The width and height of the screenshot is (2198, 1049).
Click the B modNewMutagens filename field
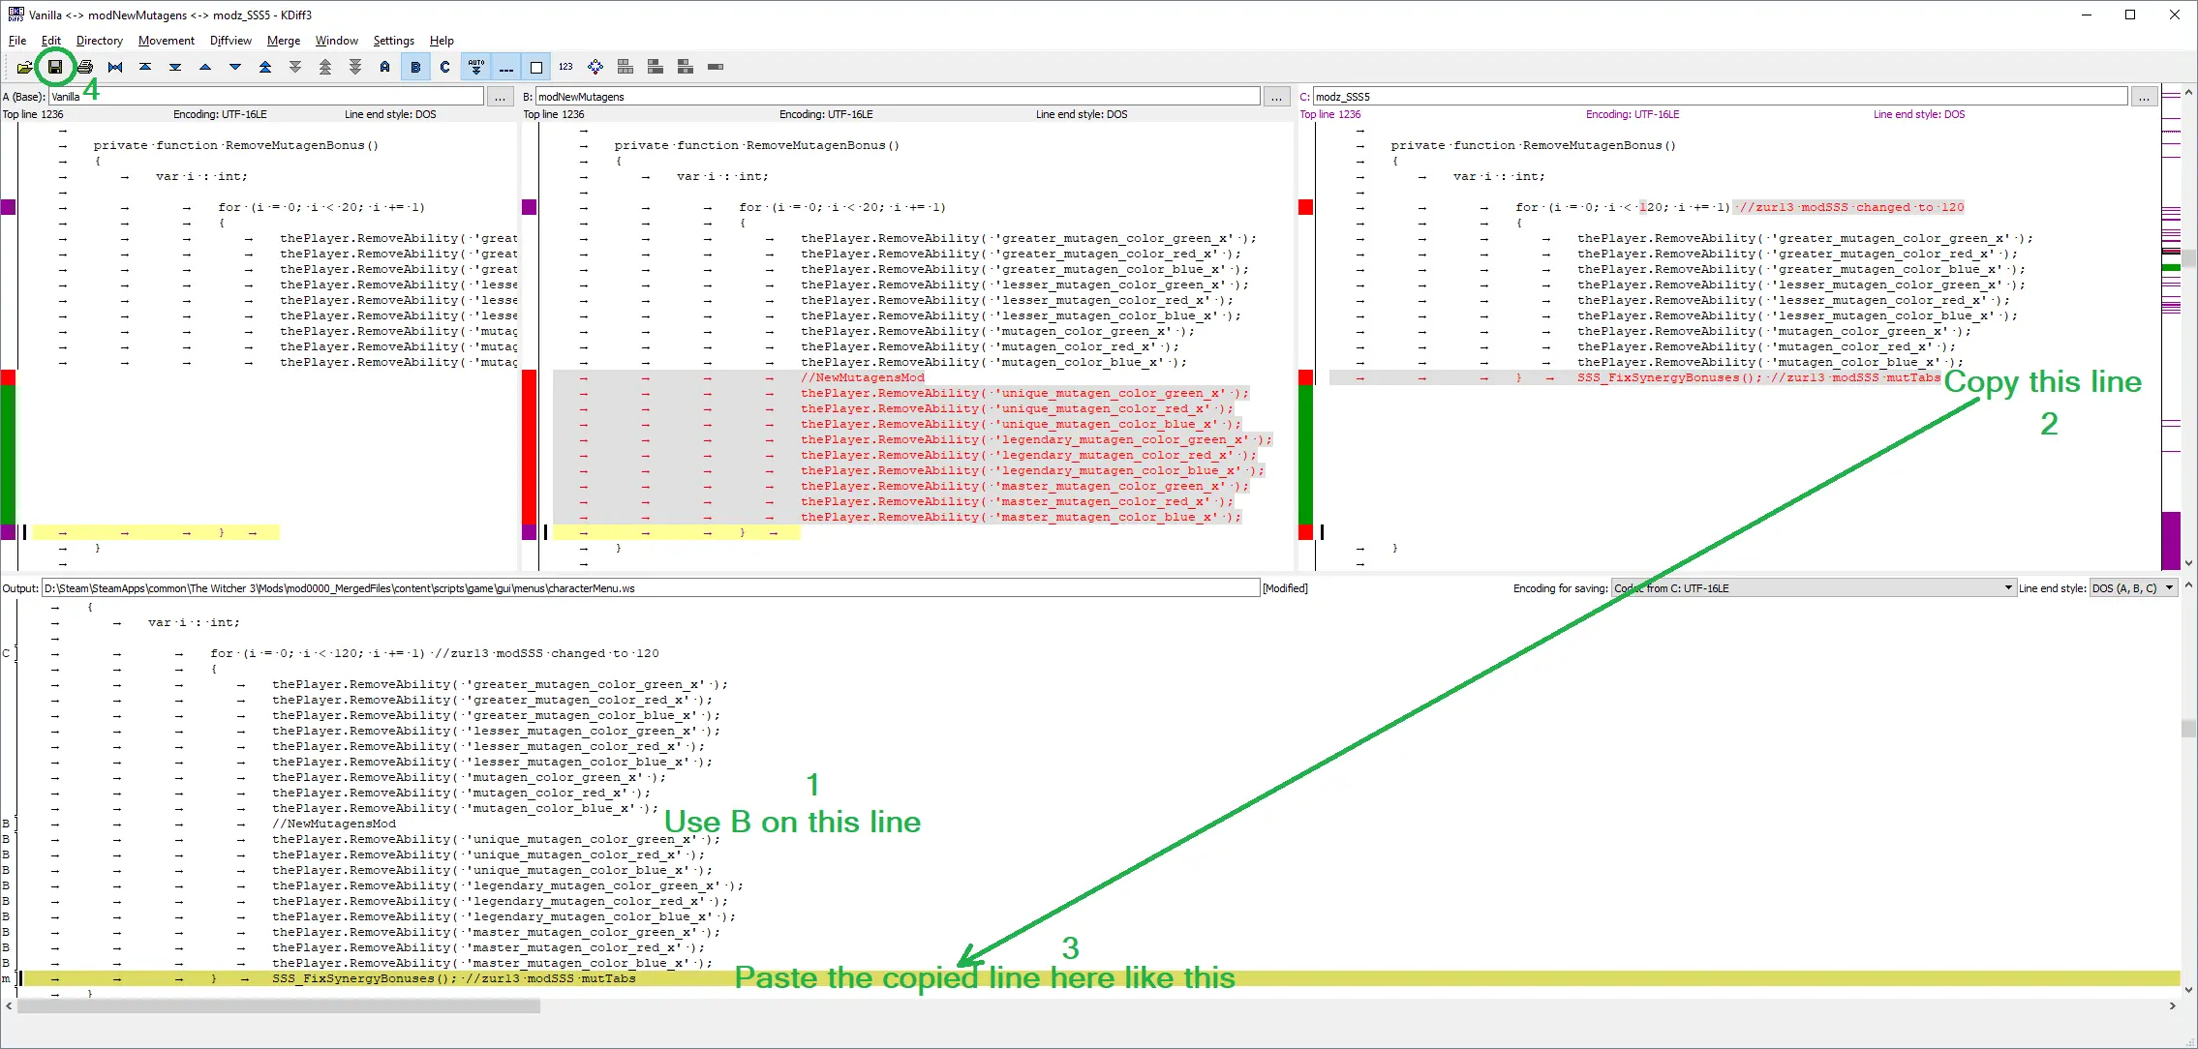pos(898,97)
